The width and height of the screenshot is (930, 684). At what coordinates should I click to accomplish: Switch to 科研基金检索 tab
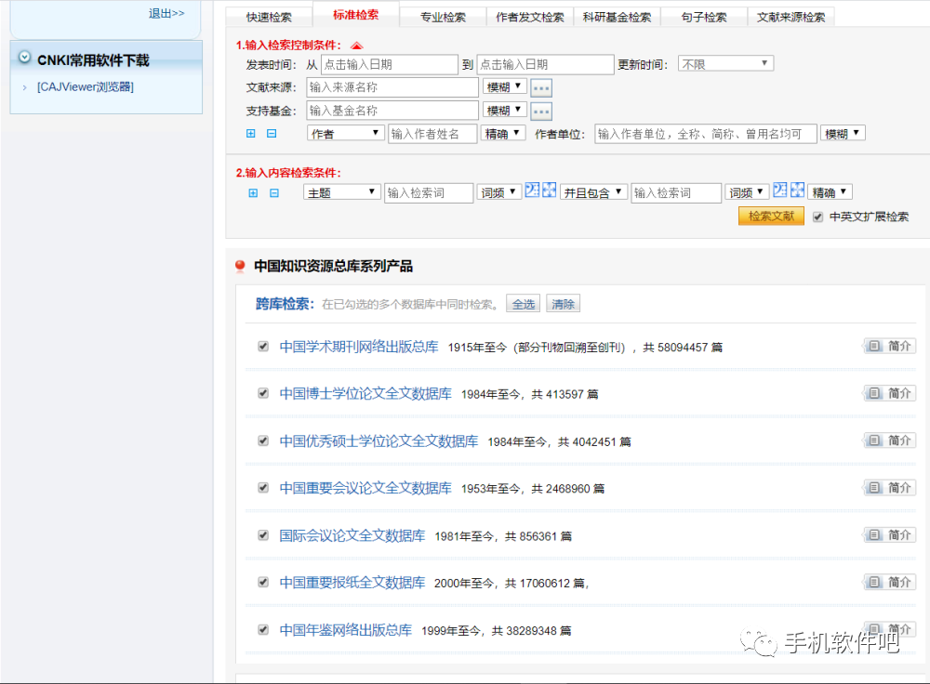tap(617, 17)
